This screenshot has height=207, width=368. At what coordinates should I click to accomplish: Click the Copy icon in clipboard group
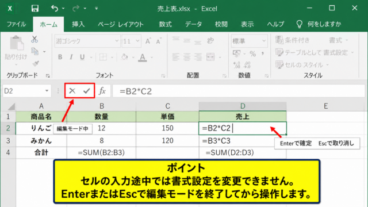pyautogui.click(x=35, y=51)
